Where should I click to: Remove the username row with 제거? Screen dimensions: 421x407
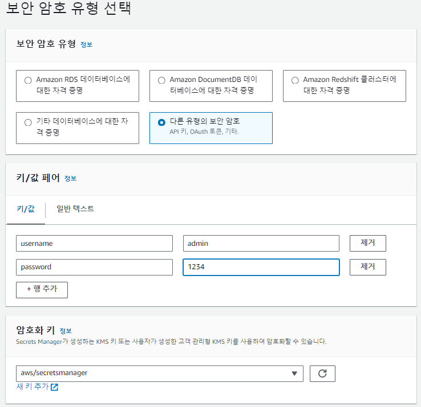(x=367, y=243)
